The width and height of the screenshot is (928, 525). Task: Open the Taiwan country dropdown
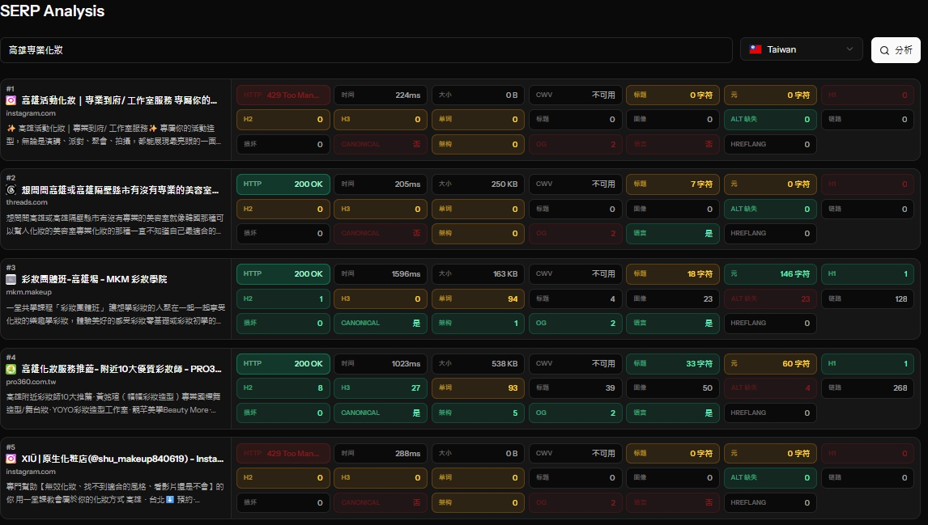pos(802,49)
